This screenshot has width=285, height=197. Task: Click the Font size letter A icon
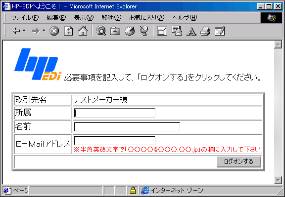[191, 31]
